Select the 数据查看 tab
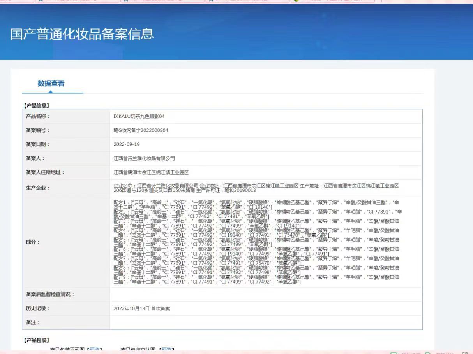473x354 pixels. [51, 83]
